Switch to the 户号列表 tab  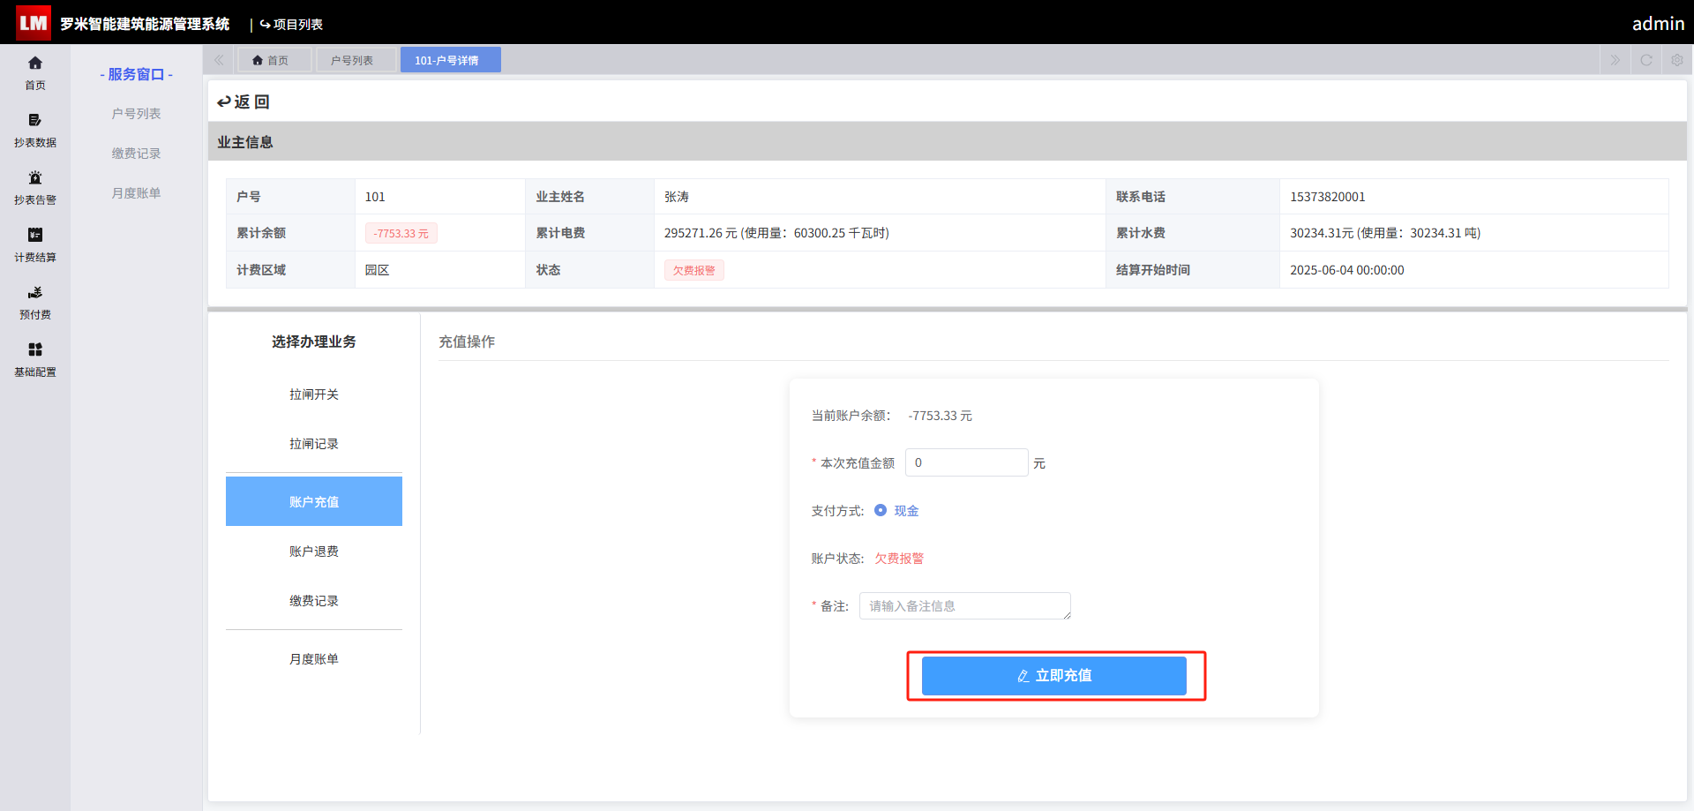click(352, 60)
